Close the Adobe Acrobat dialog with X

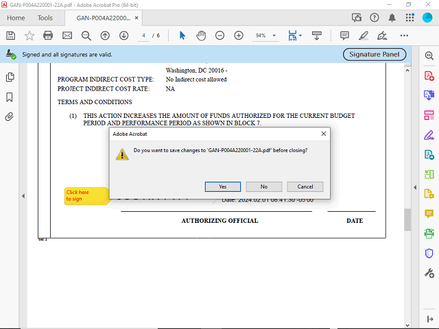[x=323, y=134]
